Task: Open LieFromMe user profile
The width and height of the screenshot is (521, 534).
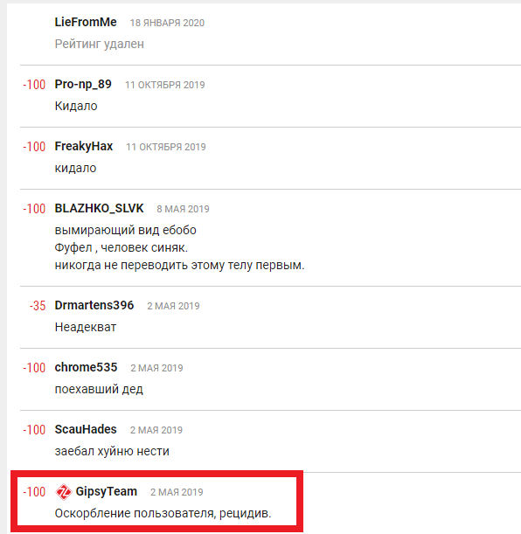Action: [86, 22]
